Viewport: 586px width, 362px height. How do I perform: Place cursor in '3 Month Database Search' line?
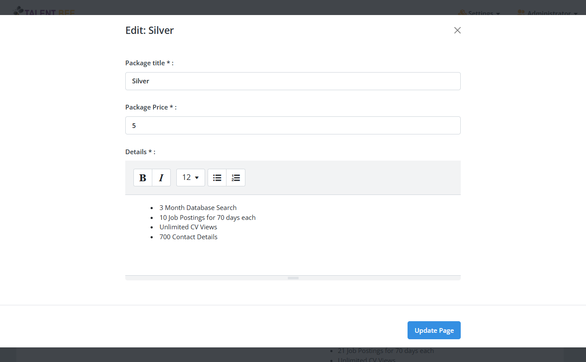pos(198,208)
